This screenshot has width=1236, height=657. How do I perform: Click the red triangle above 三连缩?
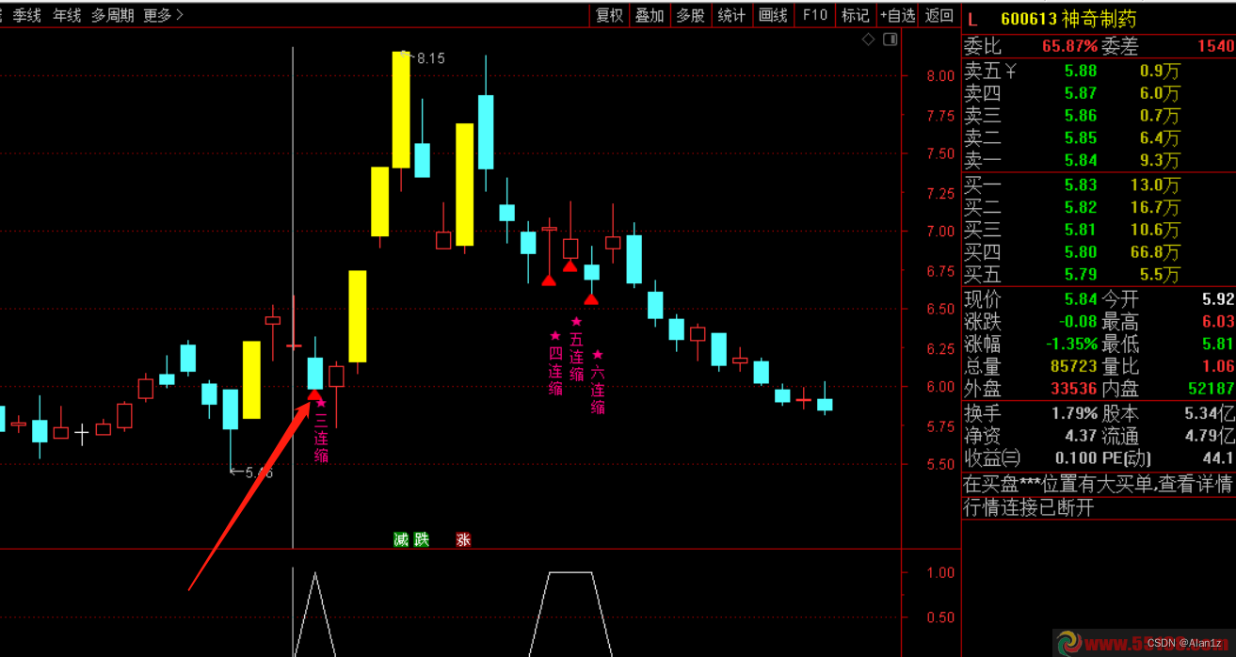click(314, 393)
